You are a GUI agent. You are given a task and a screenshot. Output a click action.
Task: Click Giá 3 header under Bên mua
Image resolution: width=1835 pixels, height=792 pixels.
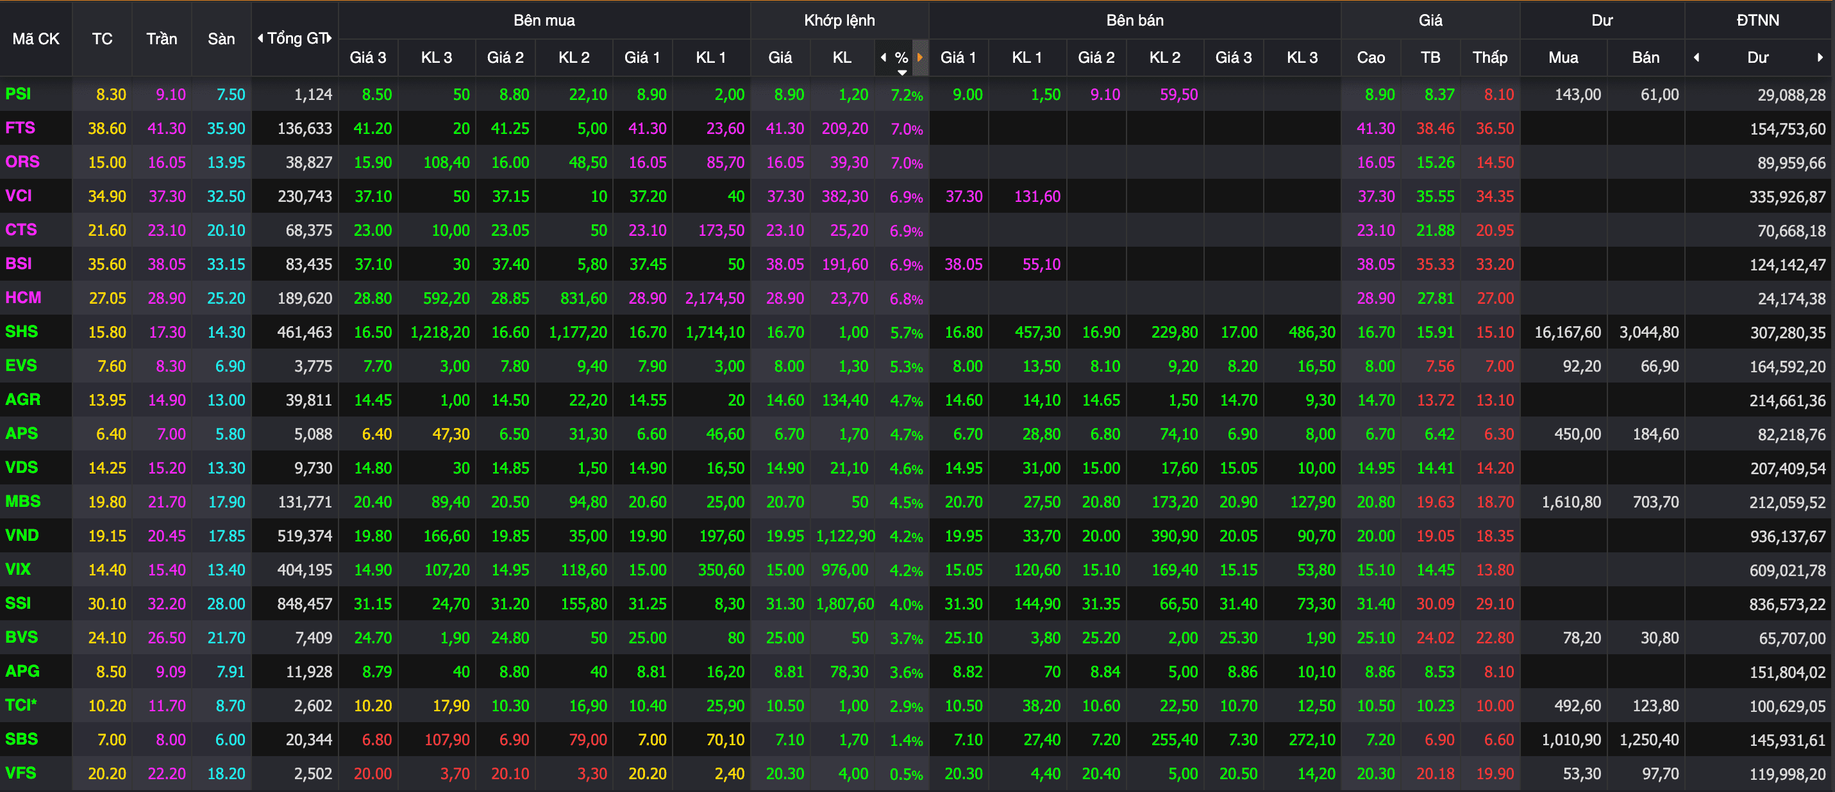click(367, 57)
